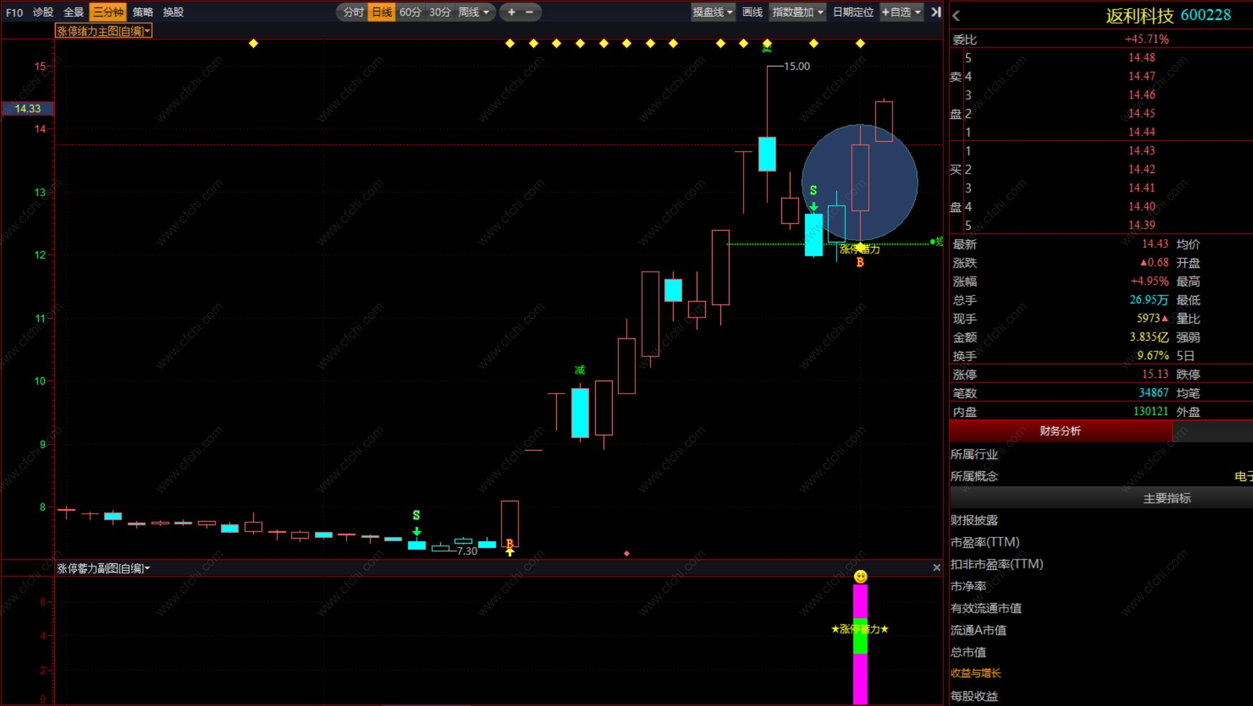
Task: Click the zoom in plus button
Action: tap(511, 12)
